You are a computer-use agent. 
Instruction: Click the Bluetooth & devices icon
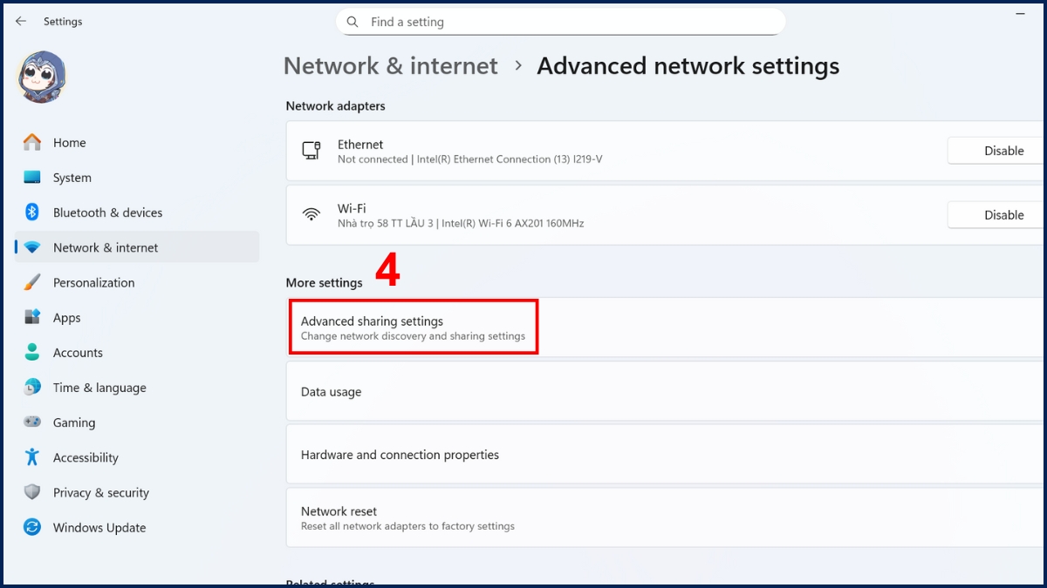pyautogui.click(x=32, y=212)
